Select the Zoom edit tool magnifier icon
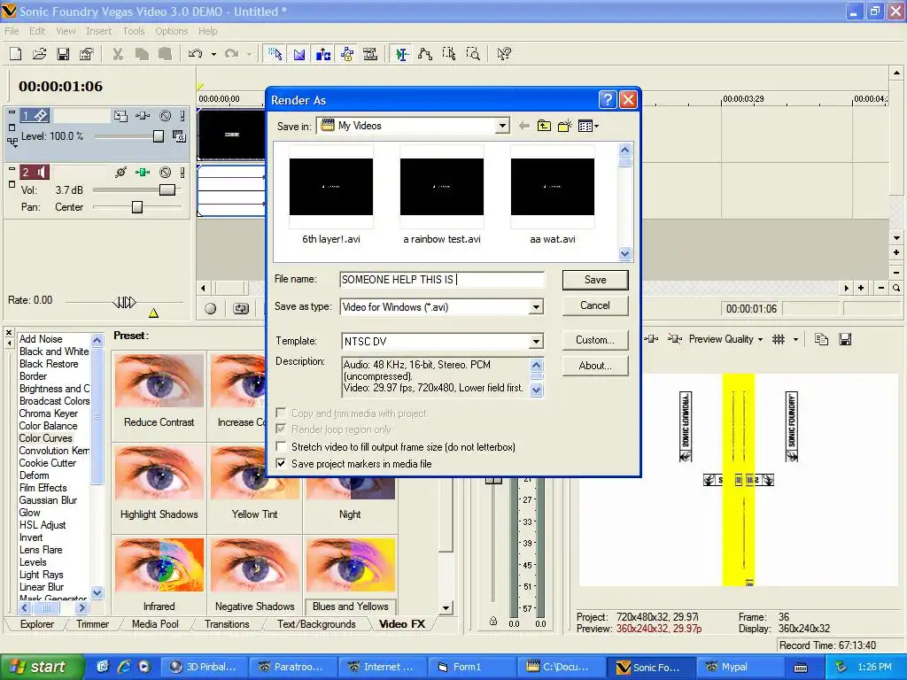The height and width of the screenshot is (680, 907). click(473, 54)
